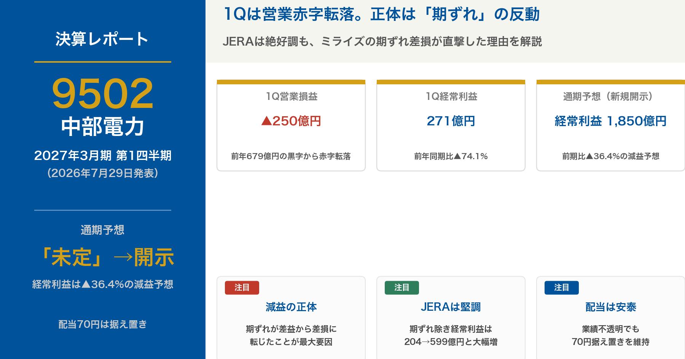This screenshot has width=685, height=359.
Task: Click the 通期予想 label in sidebar
Action: (103, 230)
